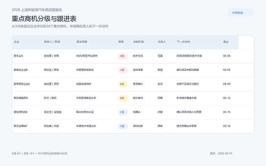Click the A级 badge for 某车企A
The image size is (266, 166).
tap(123, 56)
